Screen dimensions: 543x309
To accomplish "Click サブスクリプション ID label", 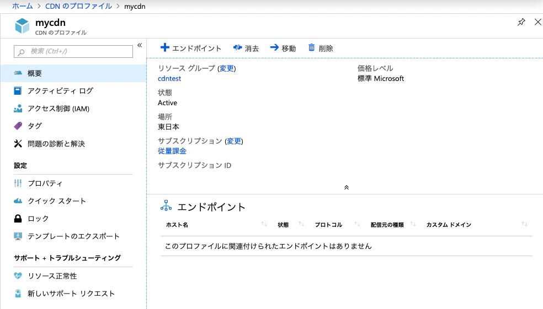I will click(195, 165).
